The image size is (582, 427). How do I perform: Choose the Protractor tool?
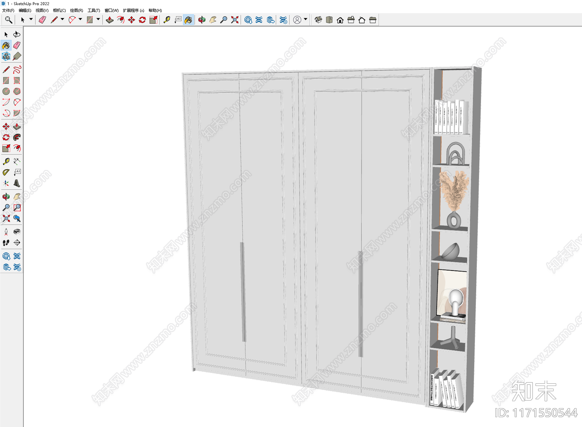click(6, 172)
